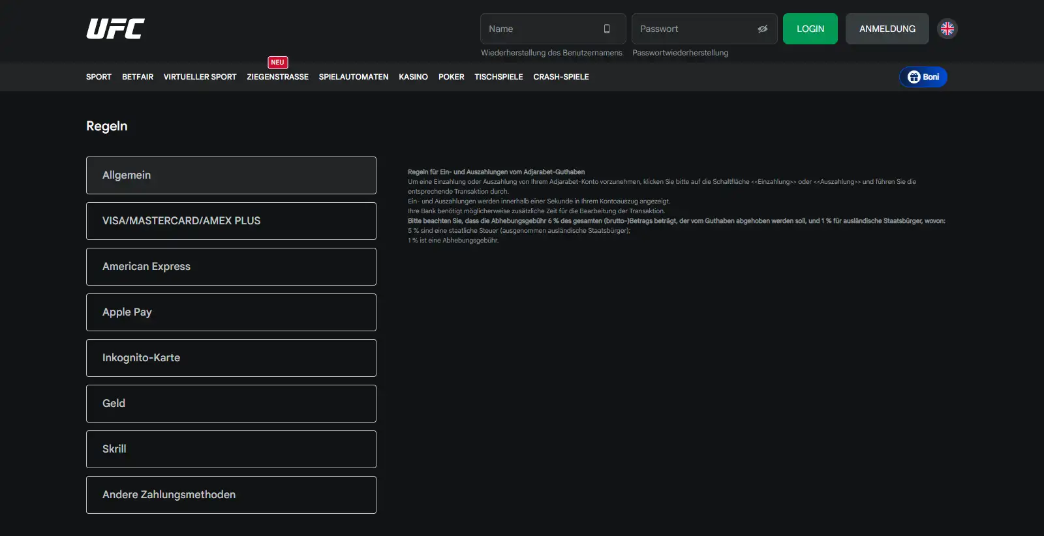Expand the Allgemein rules section
The width and height of the screenshot is (1044, 536).
pos(231,175)
